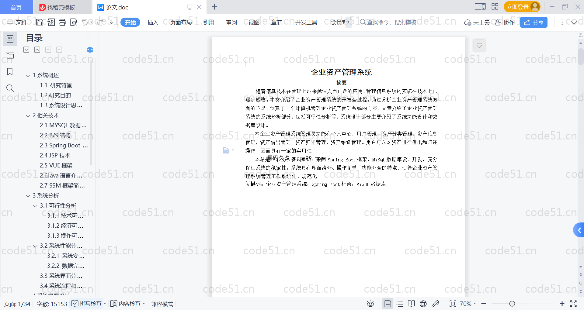Switch to web layout globe icon

click(x=423, y=304)
